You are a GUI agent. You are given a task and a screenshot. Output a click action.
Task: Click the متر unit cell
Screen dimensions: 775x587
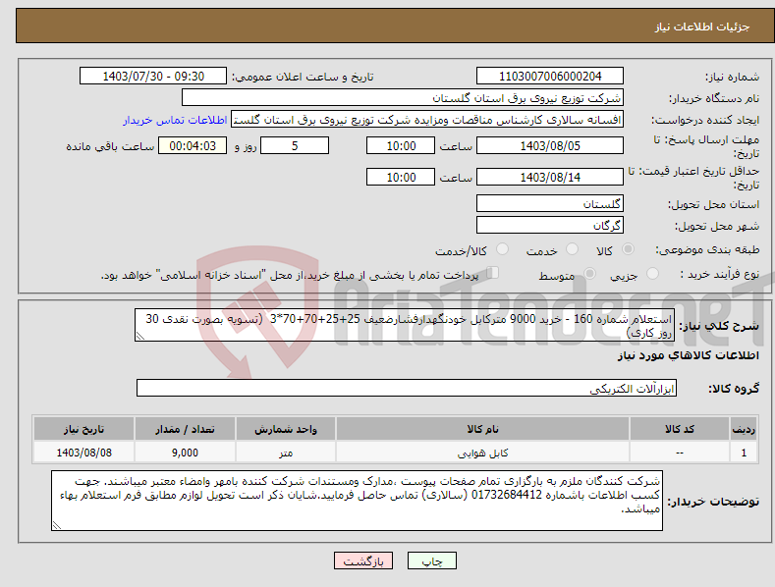point(286,453)
